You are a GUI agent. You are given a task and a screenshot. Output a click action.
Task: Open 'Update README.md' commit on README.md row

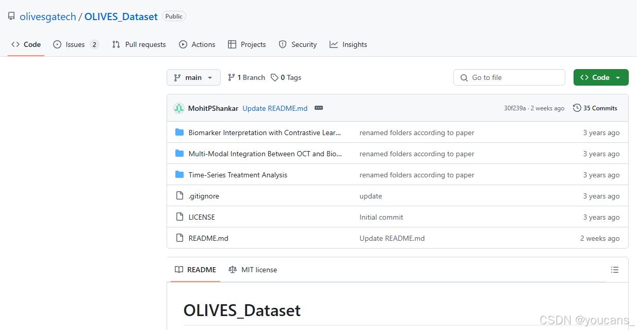click(x=392, y=238)
